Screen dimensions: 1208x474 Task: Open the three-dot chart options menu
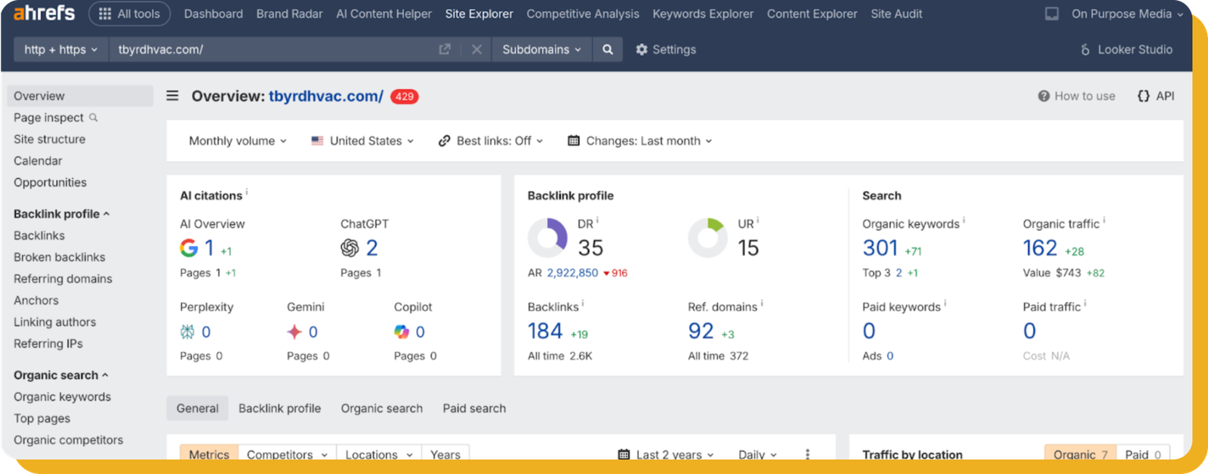coord(807,454)
